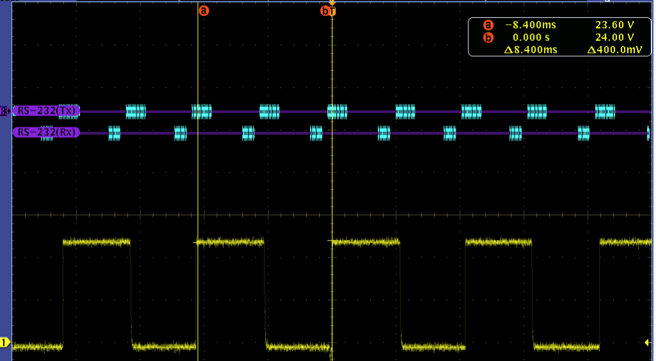Click the first decoded Tx packet
Screen dimensions: 656x361
[x=136, y=112]
